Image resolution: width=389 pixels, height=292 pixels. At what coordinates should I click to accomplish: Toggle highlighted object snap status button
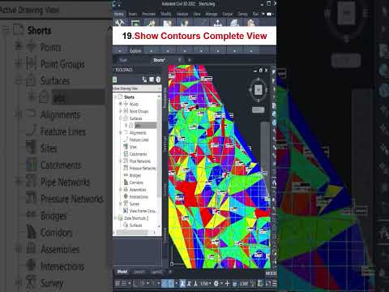(x=171, y=283)
